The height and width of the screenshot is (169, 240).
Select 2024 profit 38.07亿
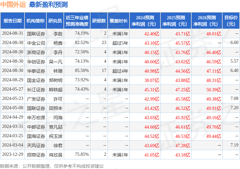coord(152,80)
